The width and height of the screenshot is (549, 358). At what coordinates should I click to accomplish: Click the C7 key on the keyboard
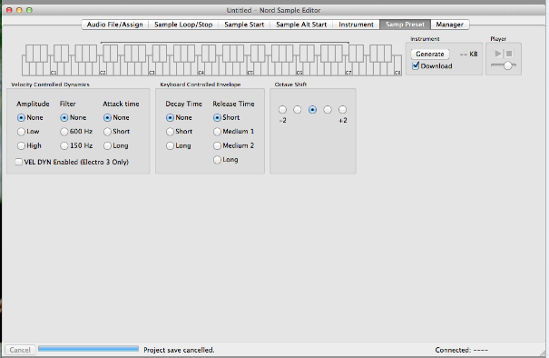(348, 70)
